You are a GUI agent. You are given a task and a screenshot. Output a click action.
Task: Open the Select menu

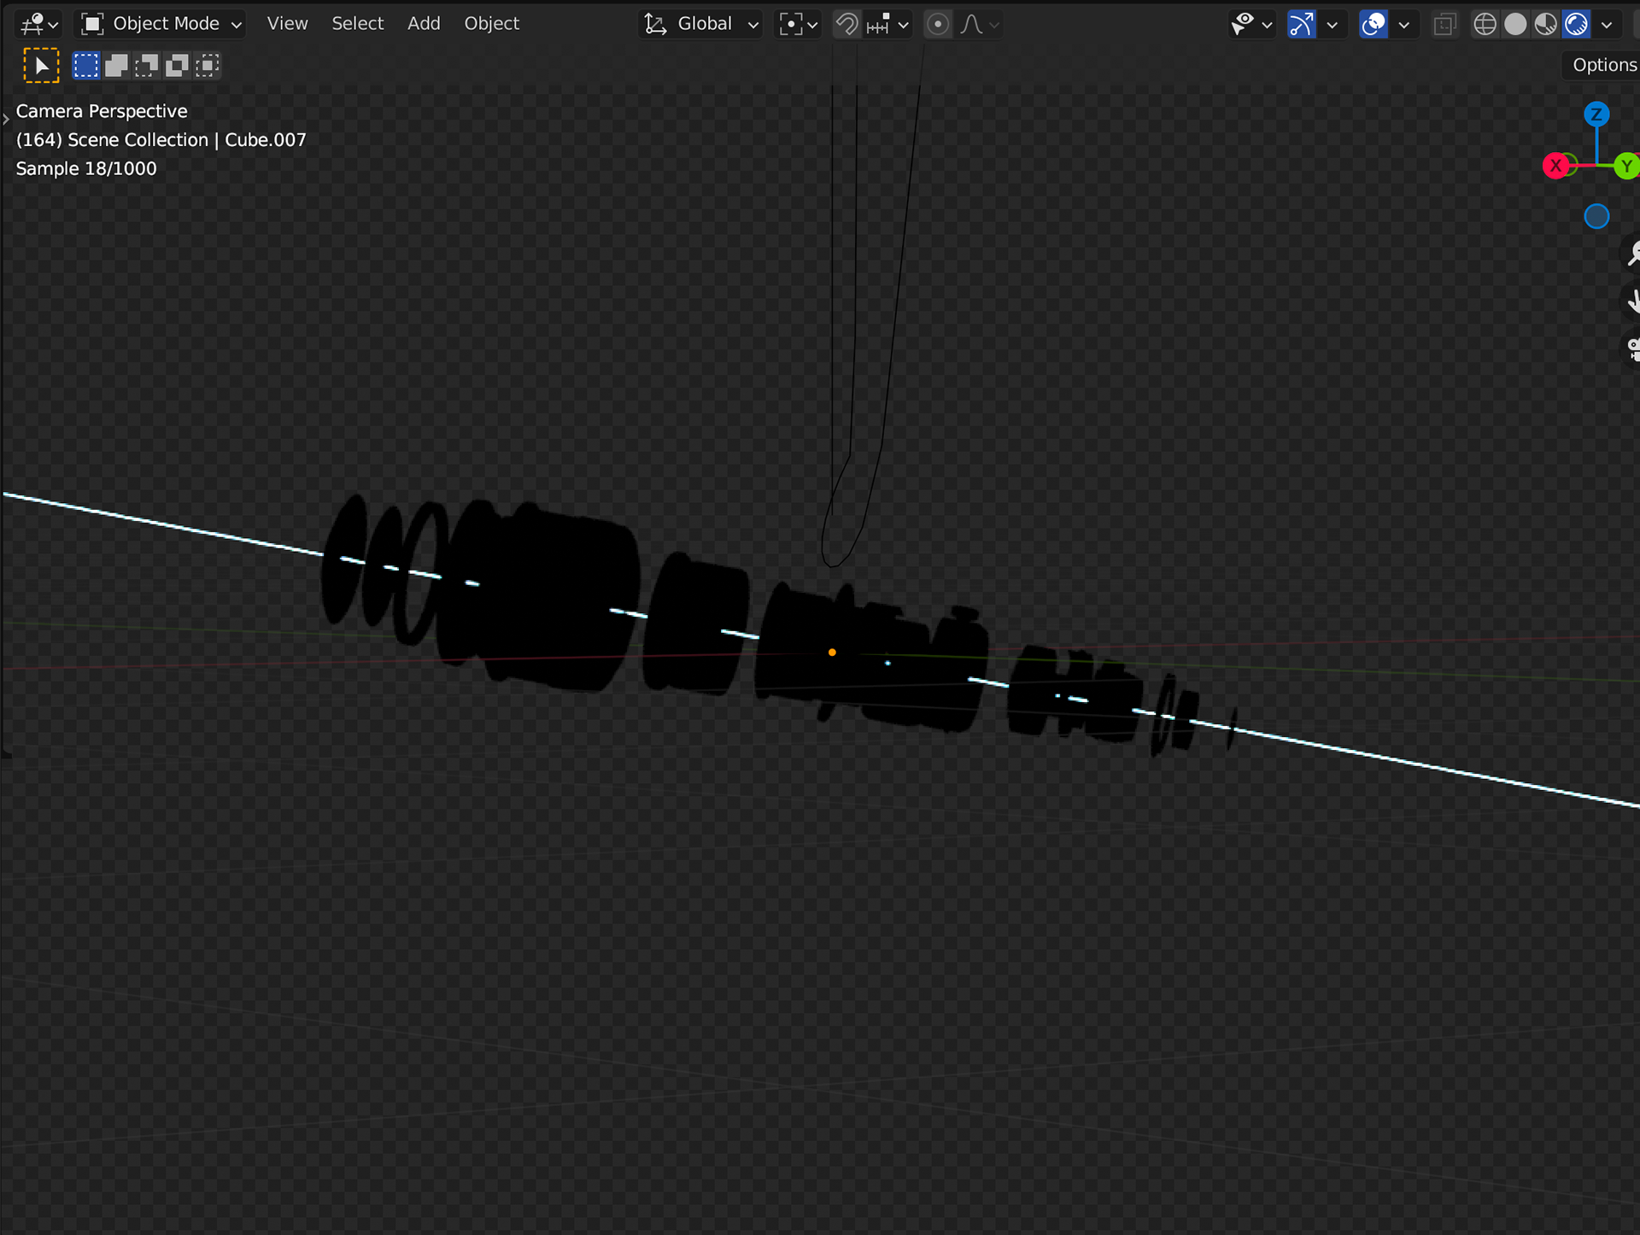(357, 24)
